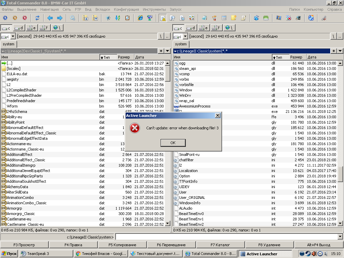The width and height of the screenshot is (344, 258).
Task: Expand the command line history dropdown
Action: coord(341,237)
